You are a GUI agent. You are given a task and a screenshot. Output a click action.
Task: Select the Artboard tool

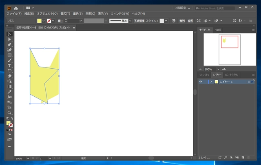pos(9,108)
